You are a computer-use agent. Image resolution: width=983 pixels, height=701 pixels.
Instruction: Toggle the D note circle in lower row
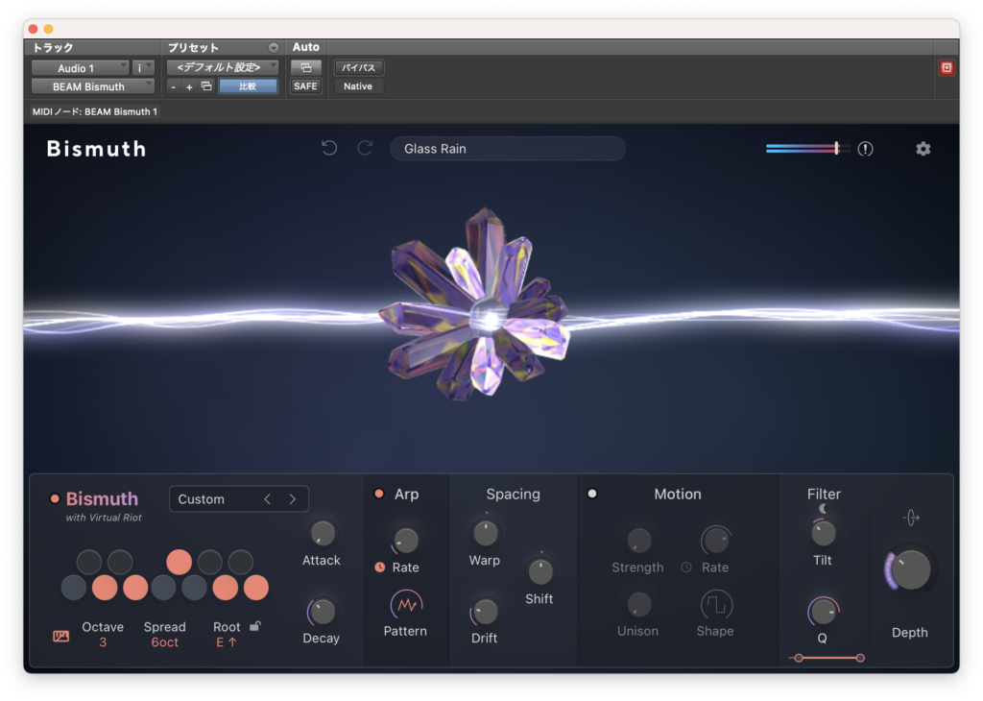[x=105, y=588]
